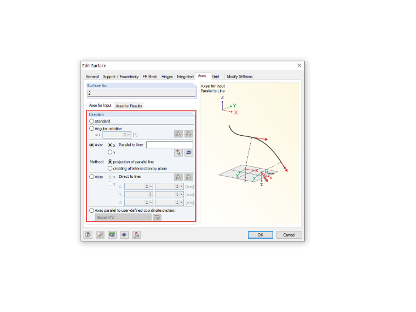Select creating of intersection by plane method
The width and height of the screenshot is (416, 312).
tap(110, 169)
